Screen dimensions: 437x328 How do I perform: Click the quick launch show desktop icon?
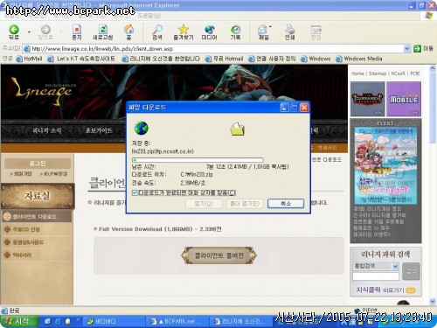[x=47, y=322]
